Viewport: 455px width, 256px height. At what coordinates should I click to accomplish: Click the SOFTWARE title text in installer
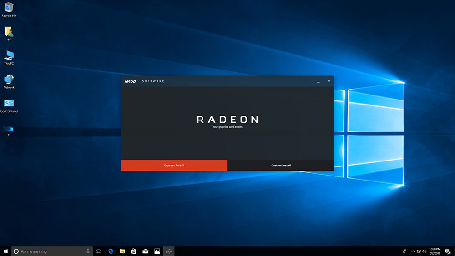point(153,81)
